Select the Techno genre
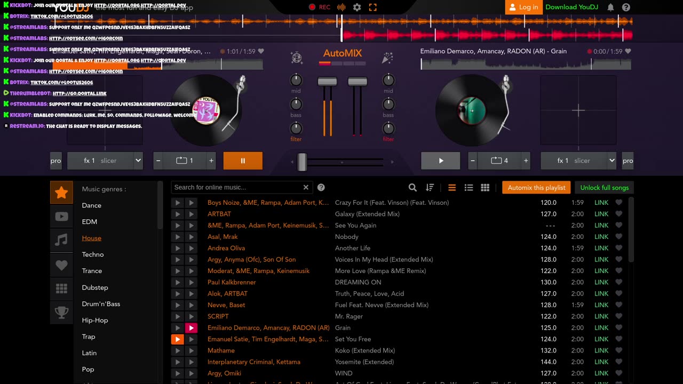683x384 pixels. 93,254
